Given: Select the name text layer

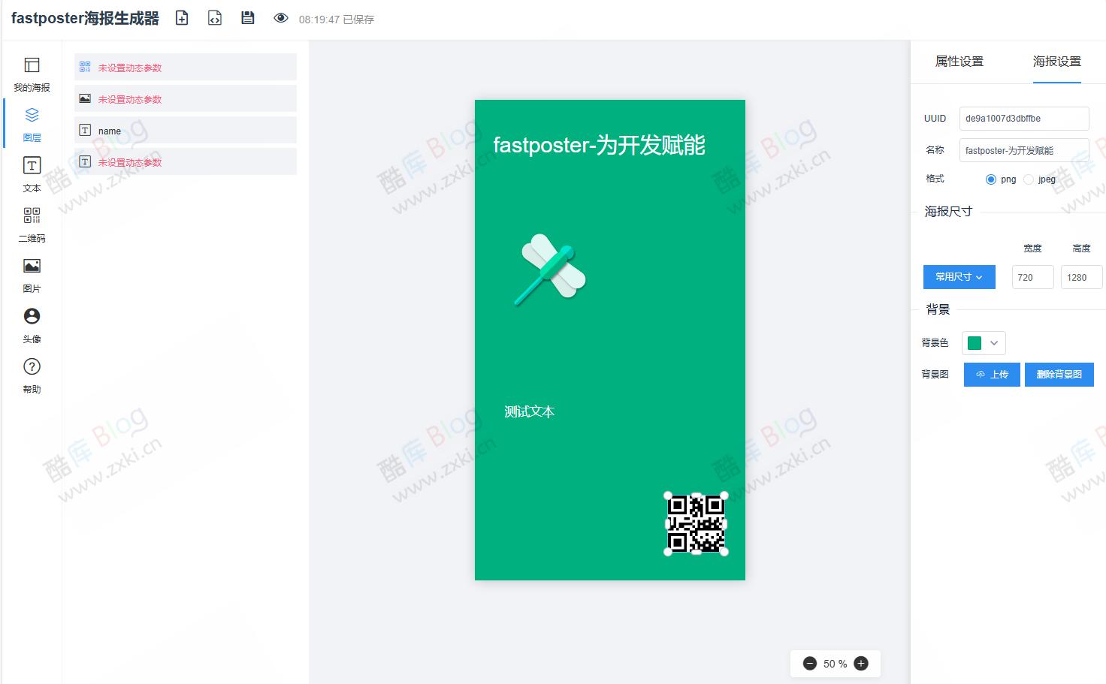Looking at the screenshot, I should click(x=186, y=130).
